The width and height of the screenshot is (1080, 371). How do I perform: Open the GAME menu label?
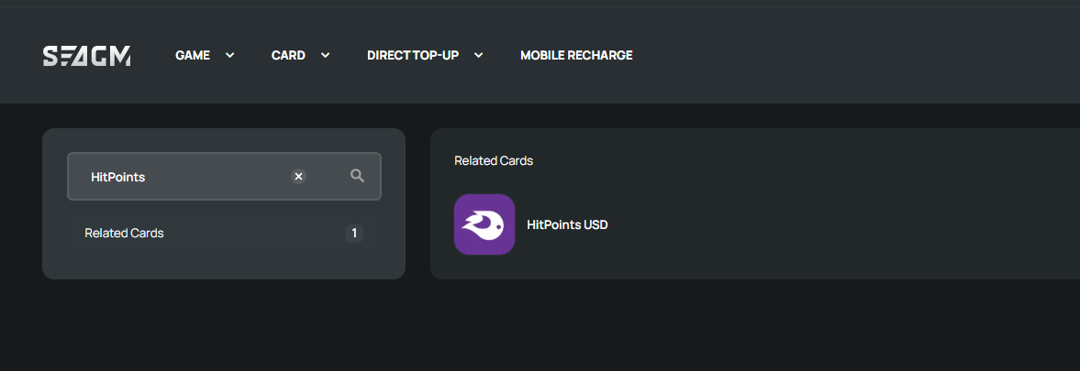pyautogui.click(x=193, y=55)
